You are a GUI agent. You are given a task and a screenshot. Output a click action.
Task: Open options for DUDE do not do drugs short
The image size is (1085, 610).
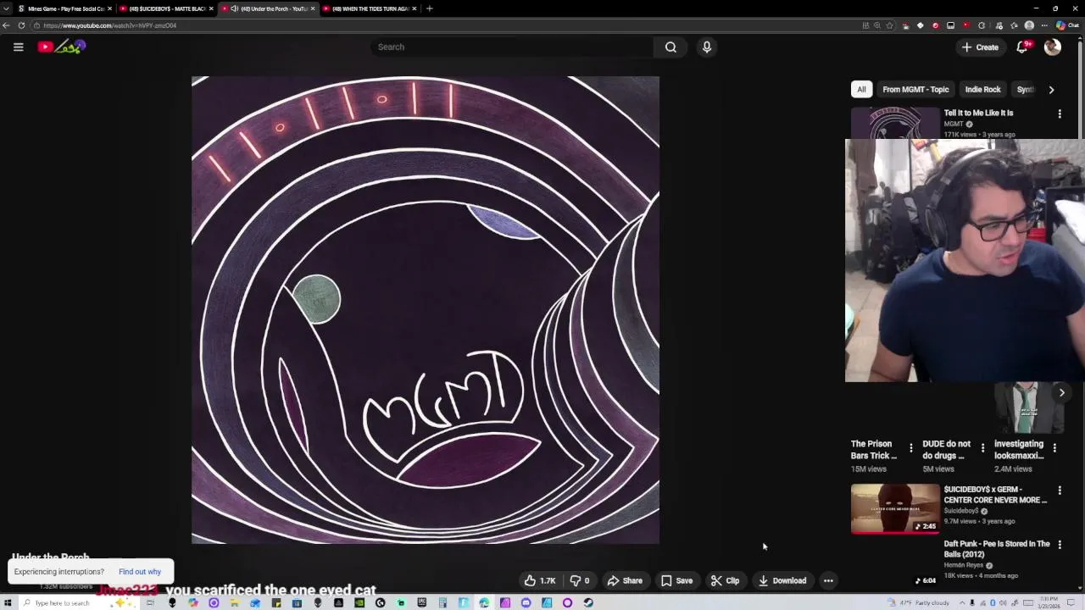[x=982, y=447]
